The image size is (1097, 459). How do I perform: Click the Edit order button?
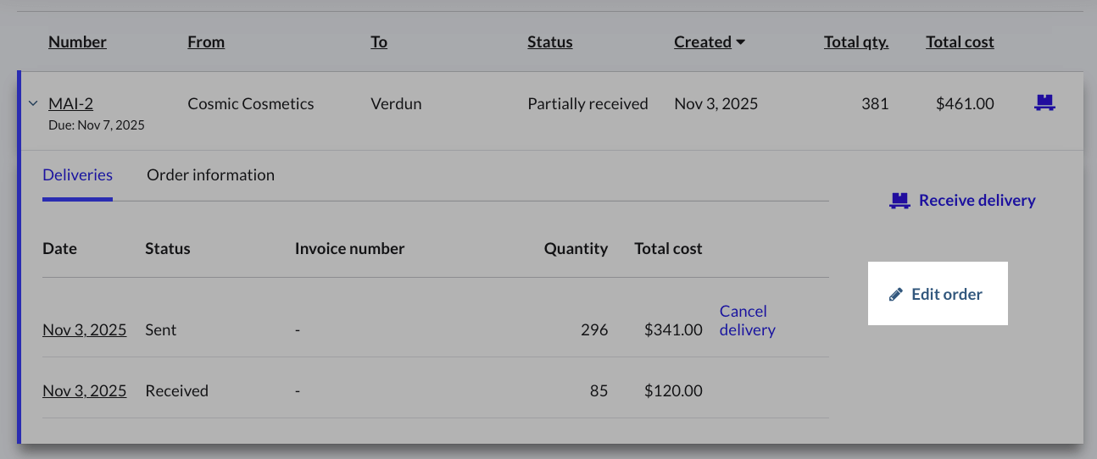[x=937, y=295]
